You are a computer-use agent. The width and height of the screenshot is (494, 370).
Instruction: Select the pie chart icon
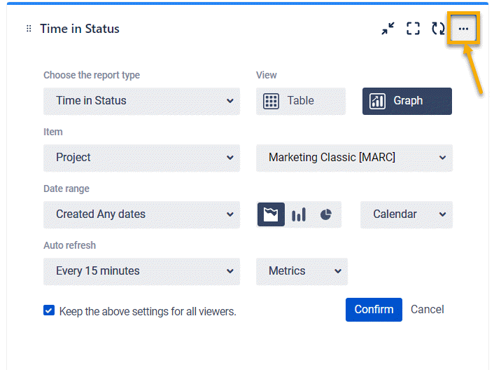[325, 214]
